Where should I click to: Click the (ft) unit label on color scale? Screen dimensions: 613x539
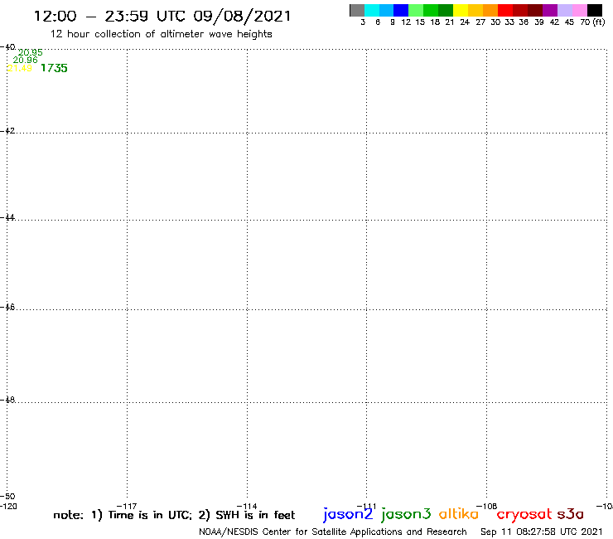(x=599, y=22)
